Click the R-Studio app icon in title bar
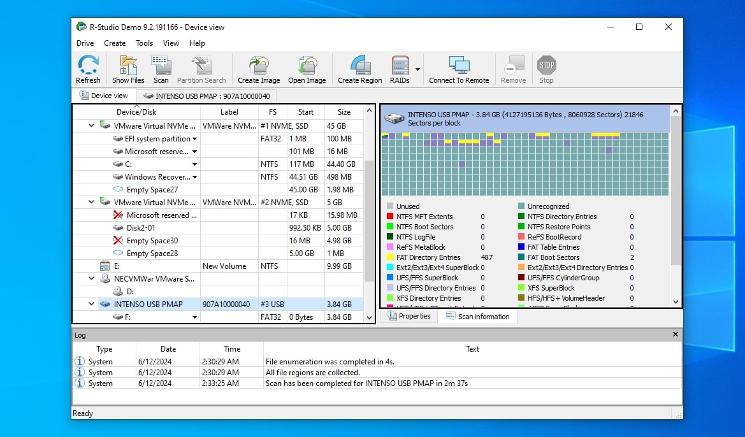 coord(82,27)
